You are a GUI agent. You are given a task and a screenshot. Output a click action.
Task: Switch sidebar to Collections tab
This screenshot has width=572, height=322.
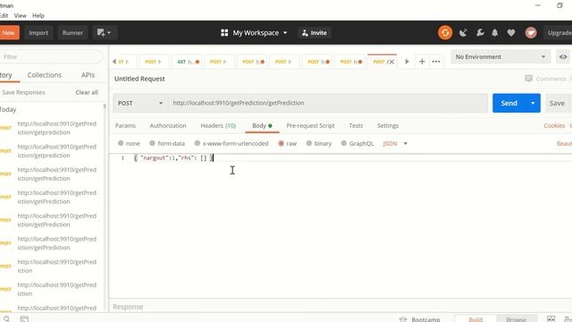pos(45,75)
